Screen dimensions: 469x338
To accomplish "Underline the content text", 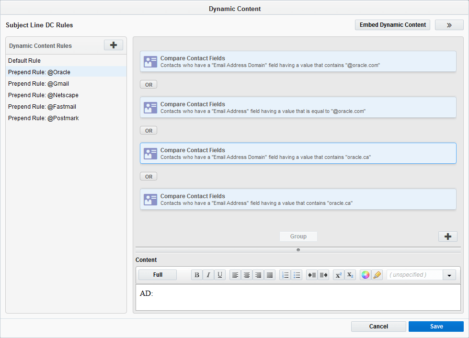I will pyautogui.click(x=220, y=275).
